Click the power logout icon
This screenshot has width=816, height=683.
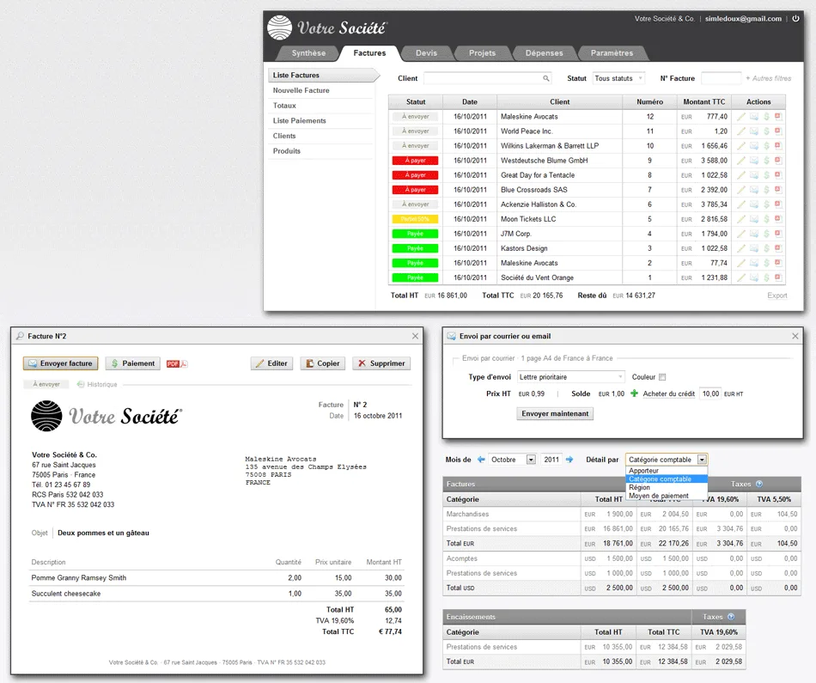795,19
